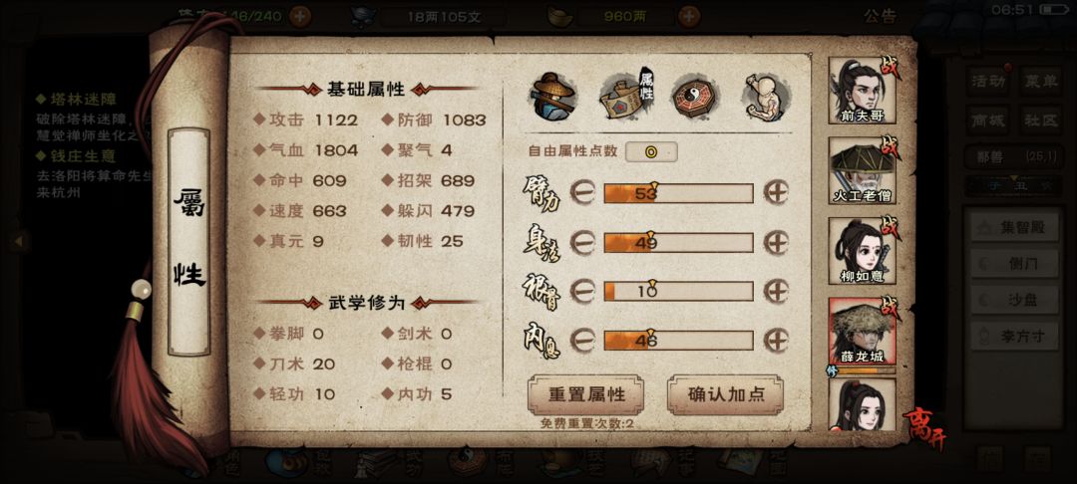The height and width of the screenshot is (484, 1077).
Task: Add stamina with the top-left plus icon
Action: point(300,16)
